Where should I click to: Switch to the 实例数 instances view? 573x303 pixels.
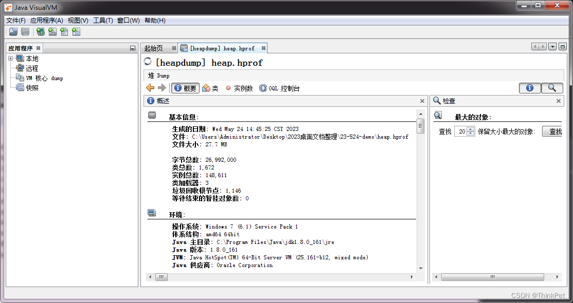click(x=239, y=88)
